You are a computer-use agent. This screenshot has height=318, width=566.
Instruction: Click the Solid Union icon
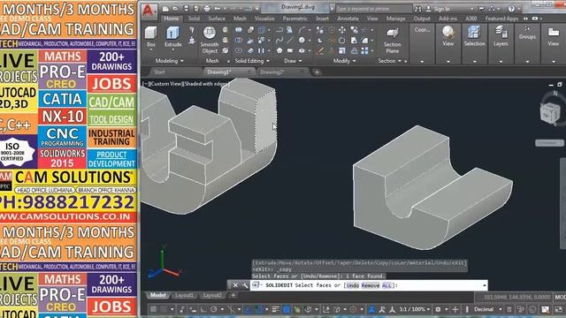click(239, 30)
